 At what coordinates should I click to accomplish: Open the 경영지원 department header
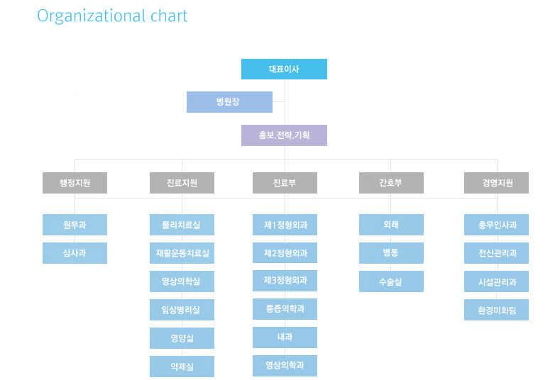point(496,183)
